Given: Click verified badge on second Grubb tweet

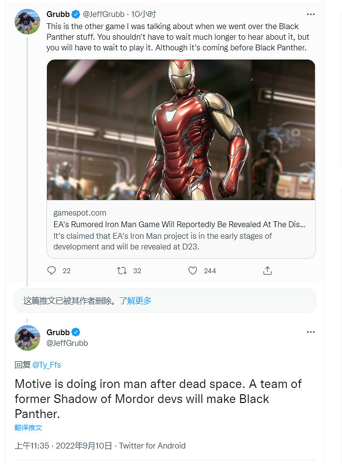Looking at the screenshot, I should pos(76,332).
